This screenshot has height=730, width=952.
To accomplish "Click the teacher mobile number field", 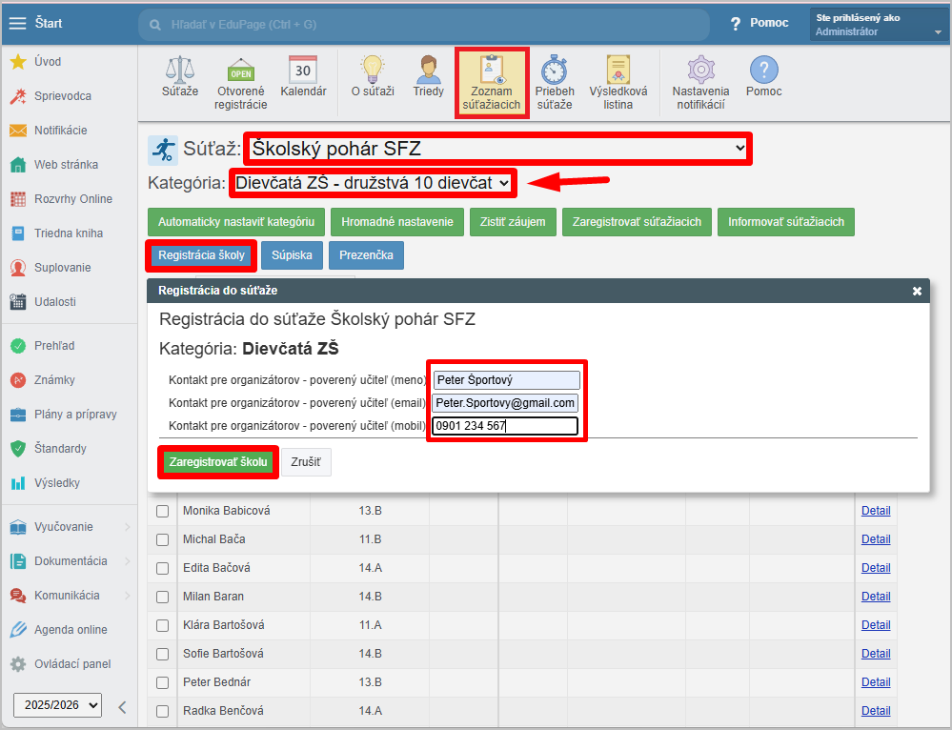I will point(505,426).
